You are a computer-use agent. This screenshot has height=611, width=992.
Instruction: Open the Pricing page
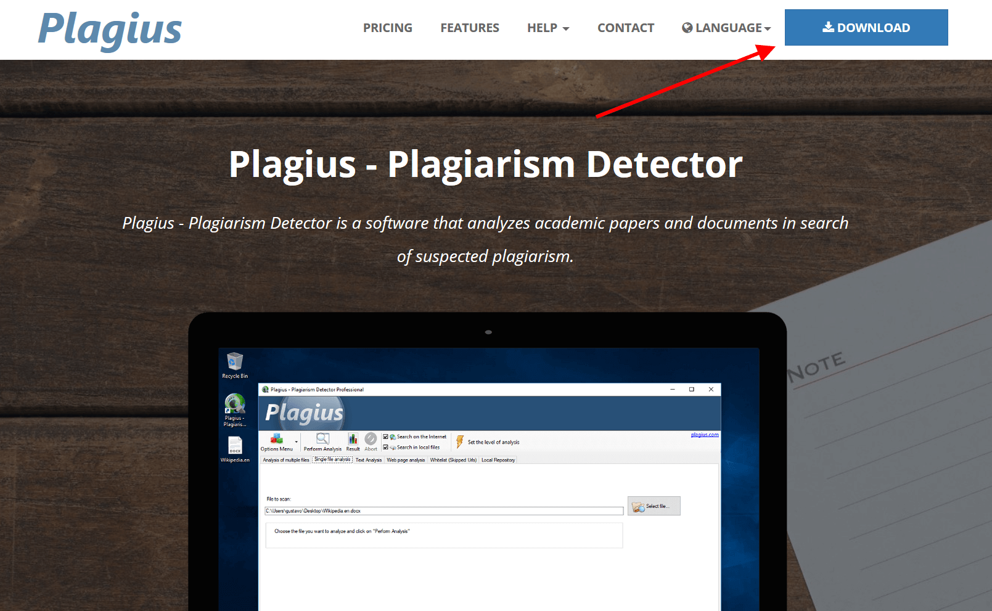pyautogui.click(x=387, y=28)
